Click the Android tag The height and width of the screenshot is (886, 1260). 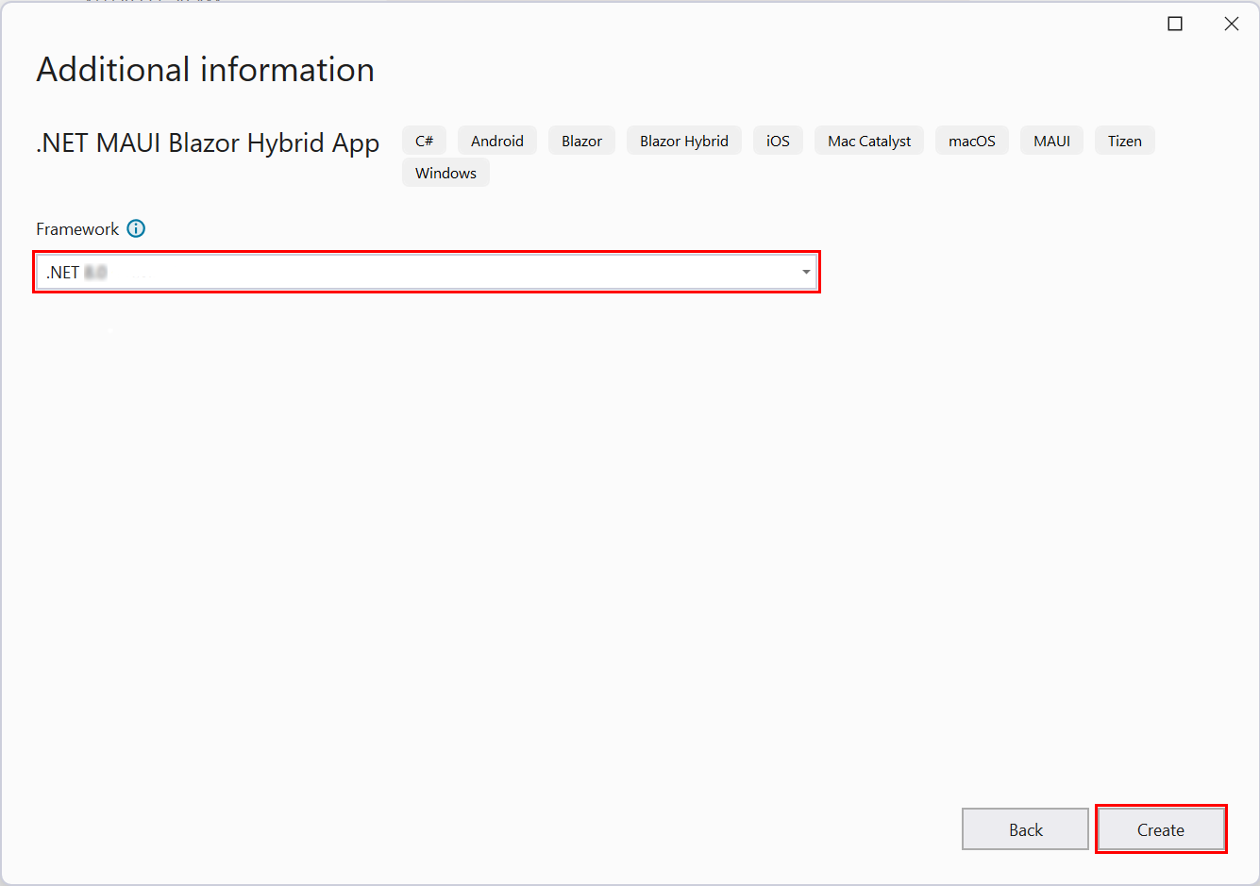(x=497, y=140)
